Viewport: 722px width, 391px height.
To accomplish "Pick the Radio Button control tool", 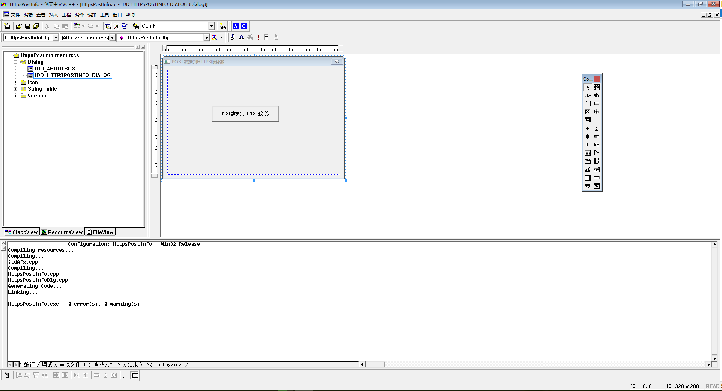I will [x=596, y=112].
